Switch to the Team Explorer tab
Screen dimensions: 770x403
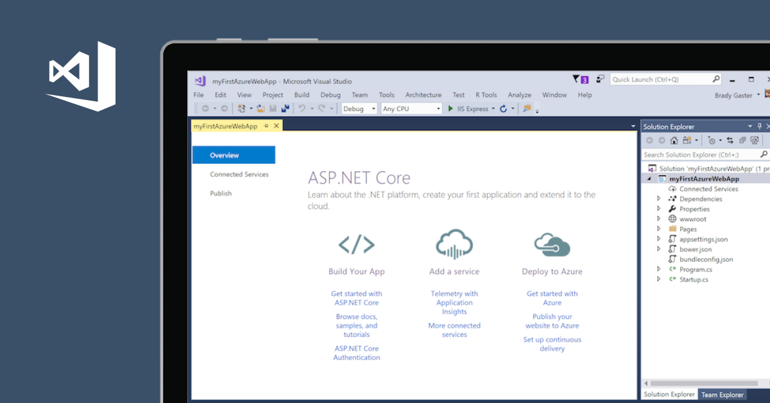pyautogui.click(x=722, y=395)
